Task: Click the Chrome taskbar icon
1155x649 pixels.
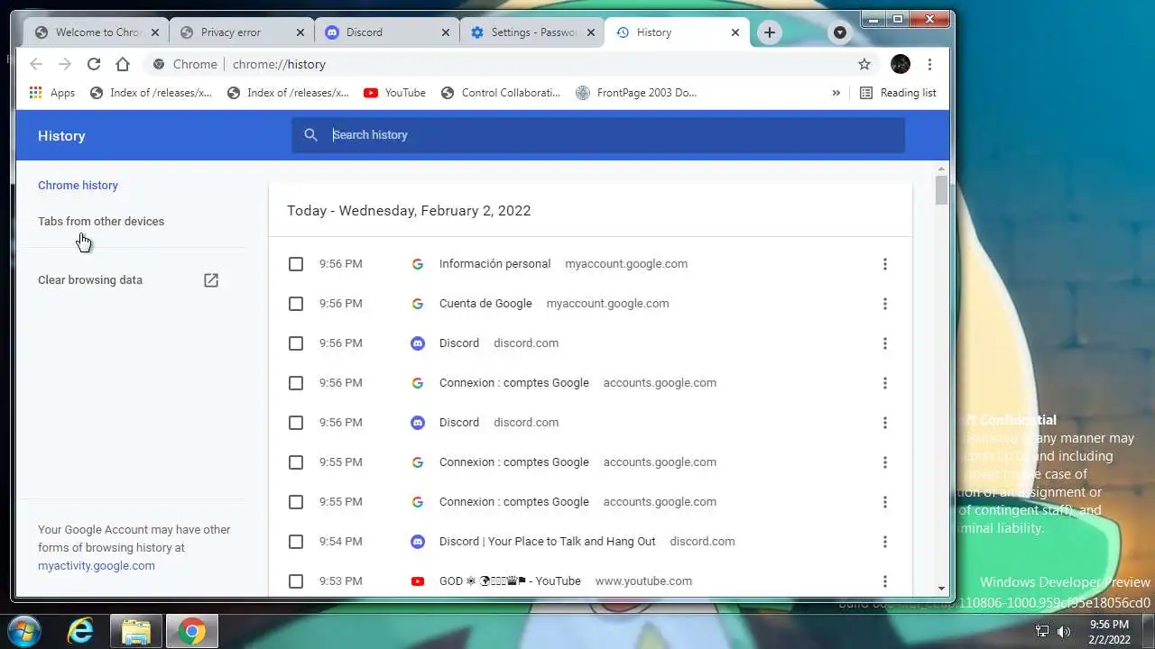Action: coord(190,631)
